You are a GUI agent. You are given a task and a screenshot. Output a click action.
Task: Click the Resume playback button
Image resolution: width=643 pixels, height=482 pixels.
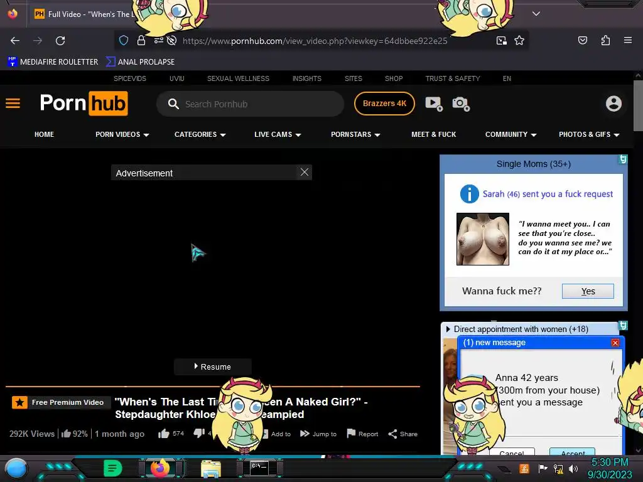212,367
